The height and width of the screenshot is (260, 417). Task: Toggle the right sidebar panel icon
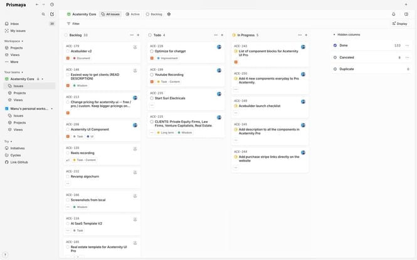click(x=406, y=14)
